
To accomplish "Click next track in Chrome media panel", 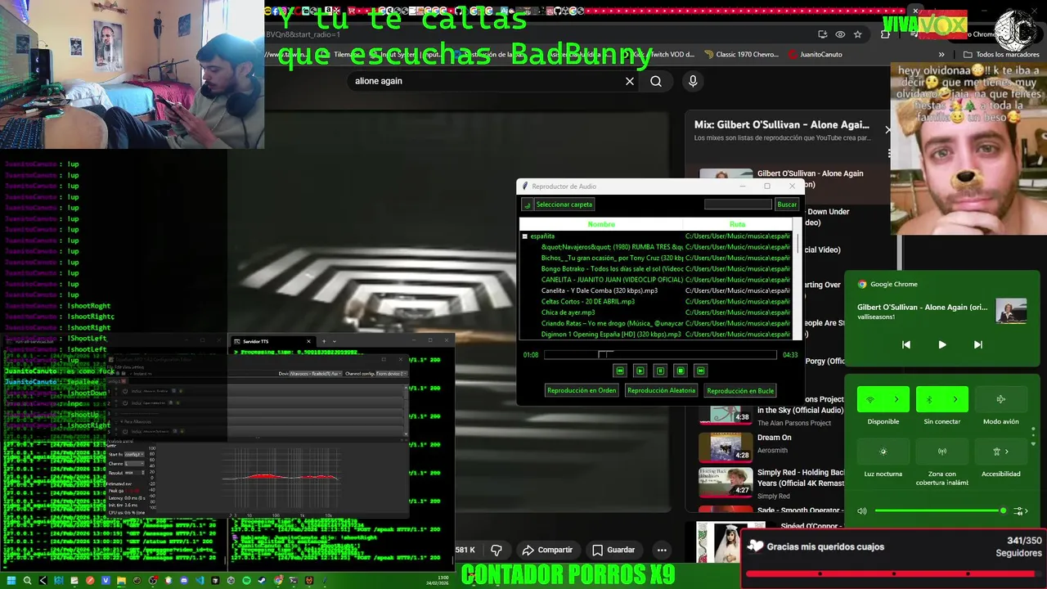I will tap(977, 344).
